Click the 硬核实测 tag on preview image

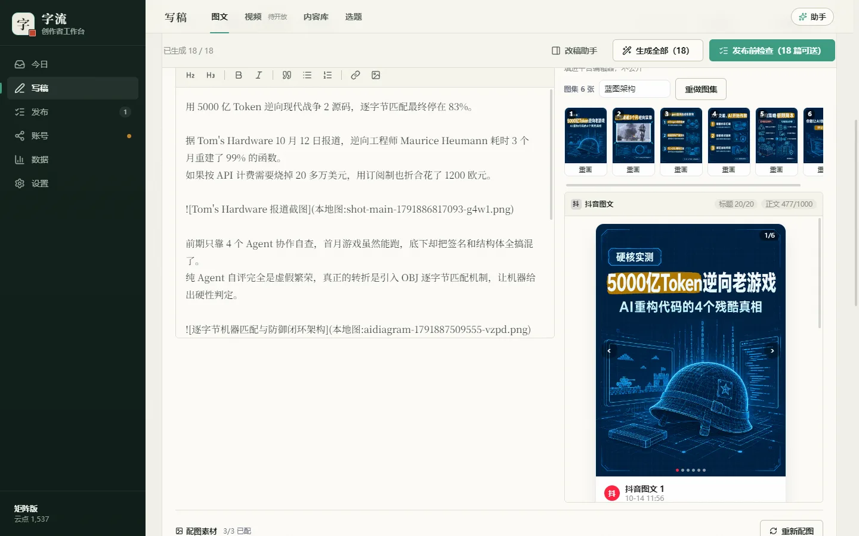tap(635, 257)
